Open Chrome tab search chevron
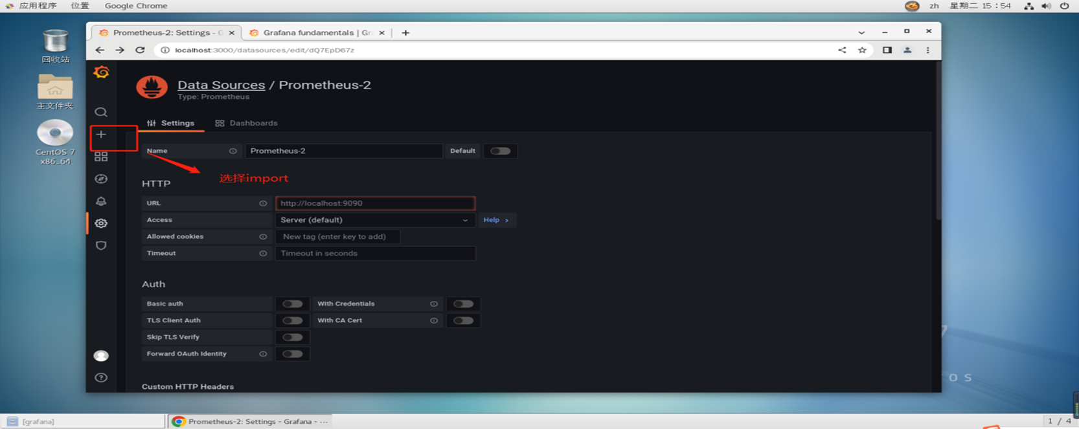This screenshot has height=429, width=1079. click(x=861, y=32)
